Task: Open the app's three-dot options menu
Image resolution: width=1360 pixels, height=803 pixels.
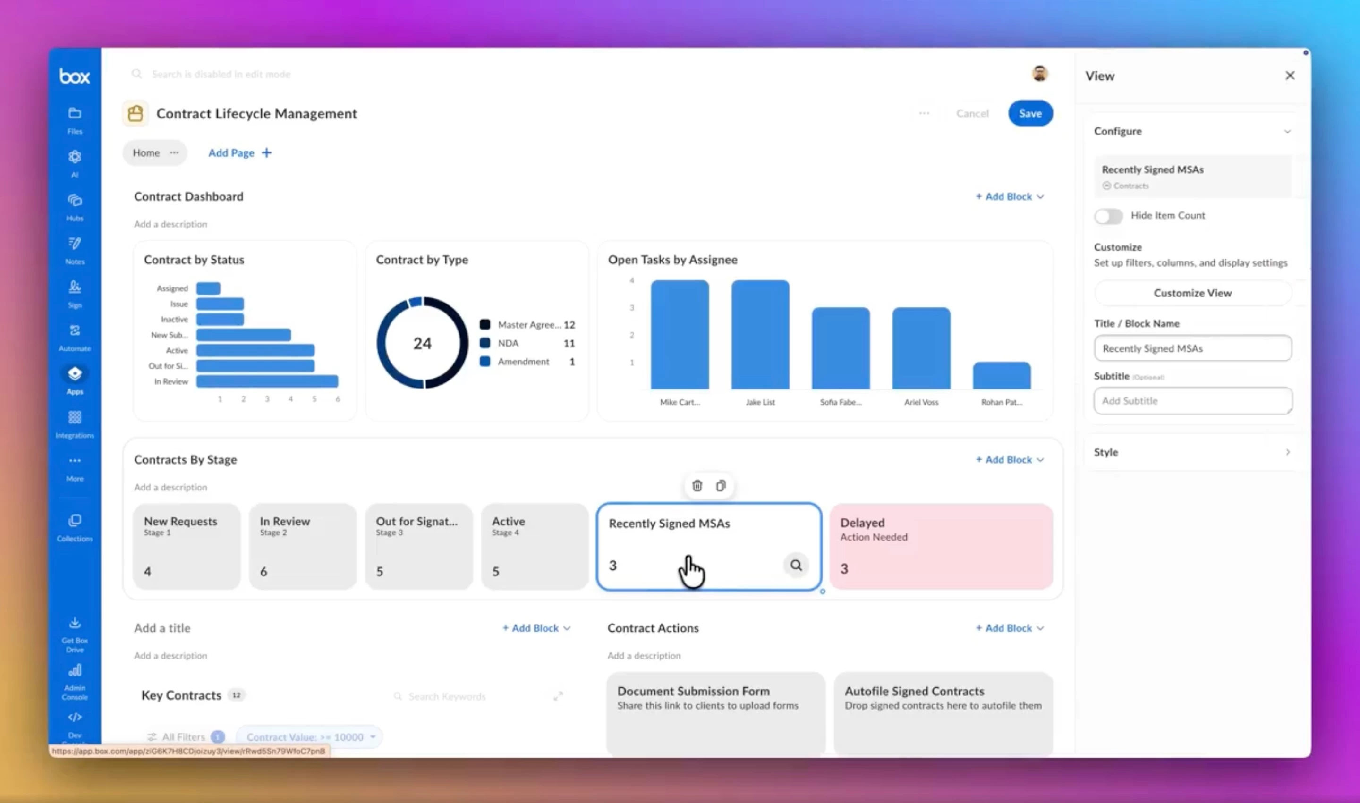Action: 924,114
